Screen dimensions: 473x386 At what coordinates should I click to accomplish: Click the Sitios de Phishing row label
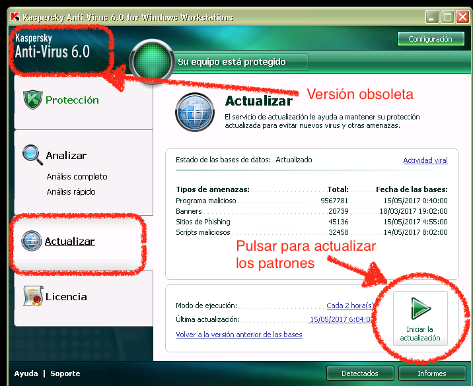coord(203,222)
